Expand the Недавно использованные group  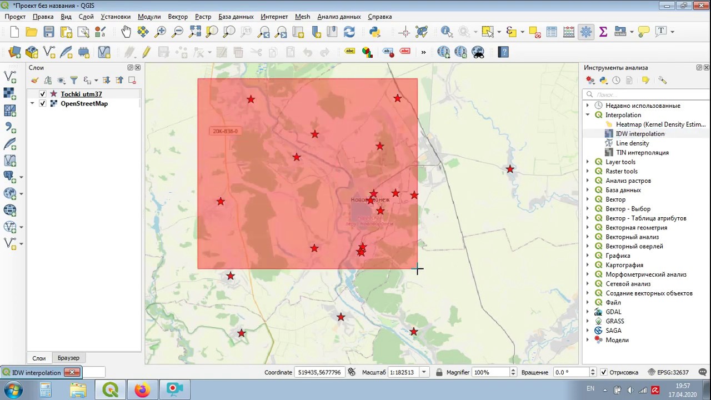(x=588, y=106)
